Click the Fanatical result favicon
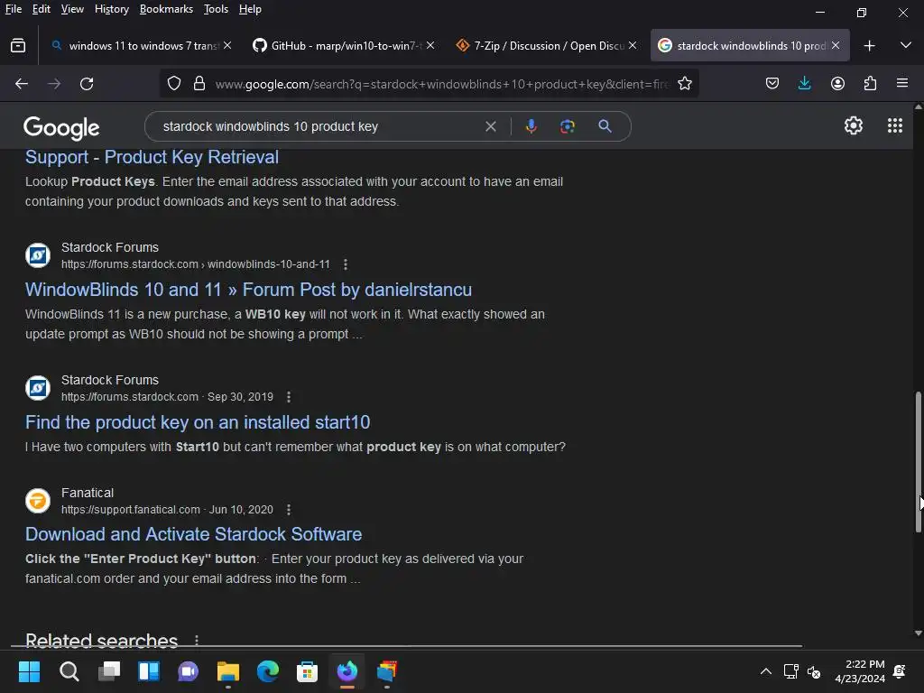 pos(38,501)
